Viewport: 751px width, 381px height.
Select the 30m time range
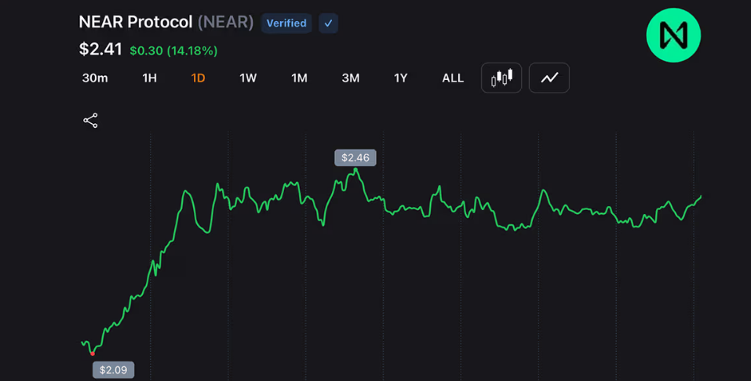point(95,78)
